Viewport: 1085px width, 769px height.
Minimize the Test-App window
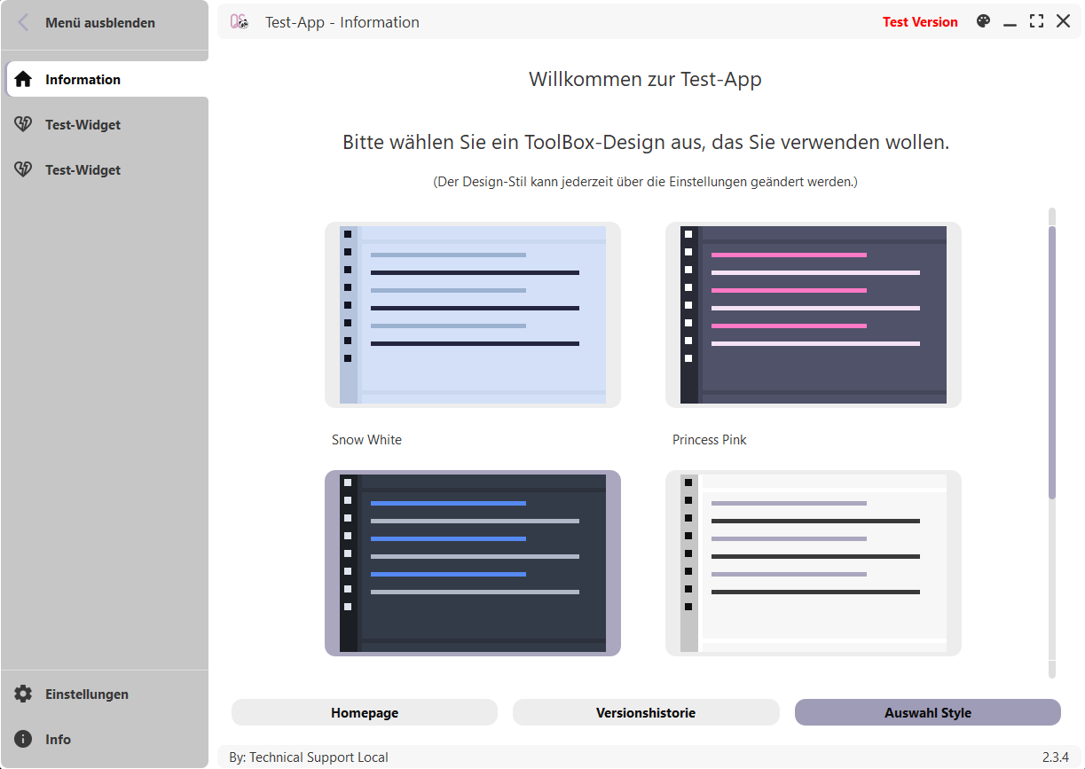tap(1010, 23)
